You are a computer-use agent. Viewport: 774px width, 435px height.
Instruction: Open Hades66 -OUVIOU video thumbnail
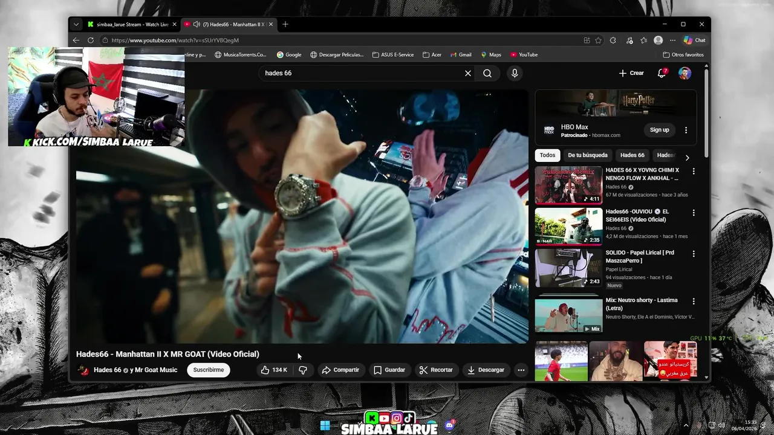(x=568, y=226)
